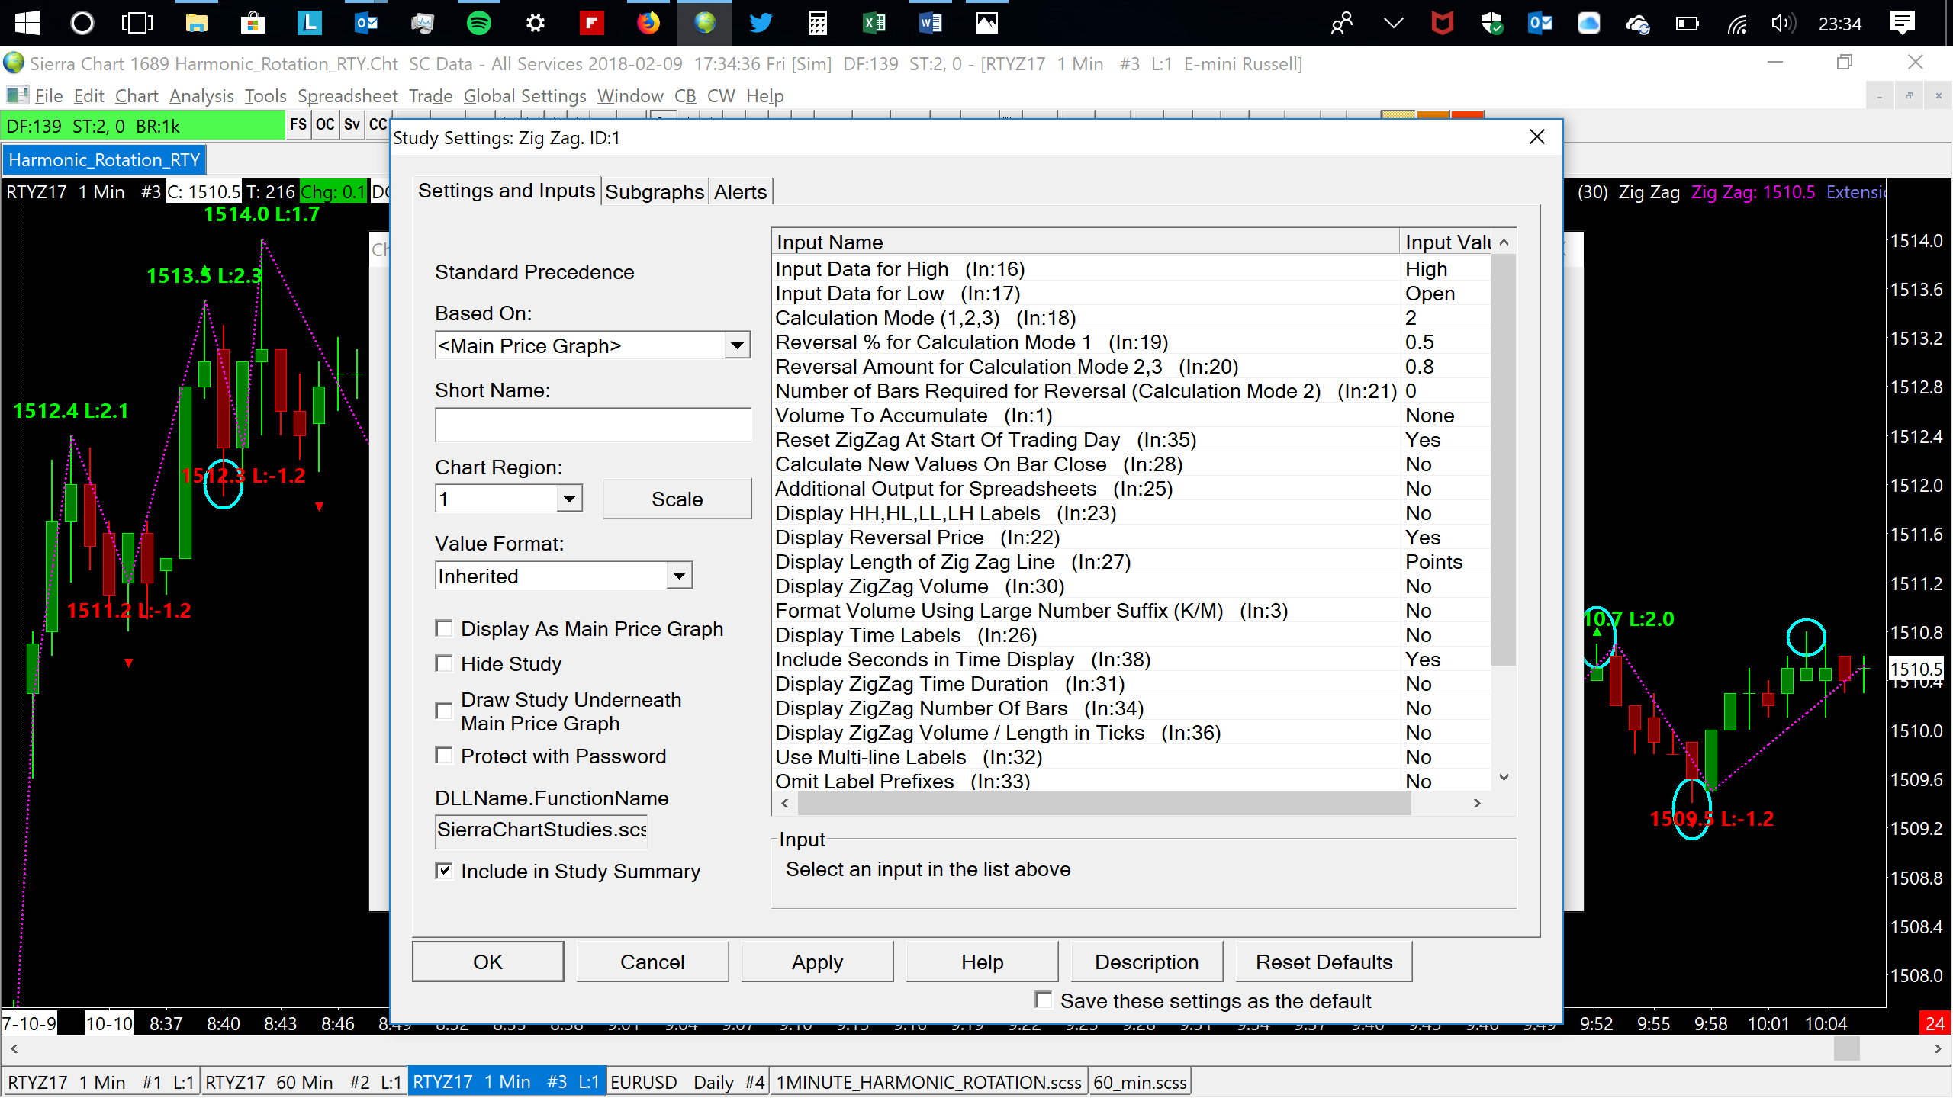The width and height of the screenshot is (1953, 1098).
Task: Expand the Based On dropdown
Action: click(x=736, y=345)
